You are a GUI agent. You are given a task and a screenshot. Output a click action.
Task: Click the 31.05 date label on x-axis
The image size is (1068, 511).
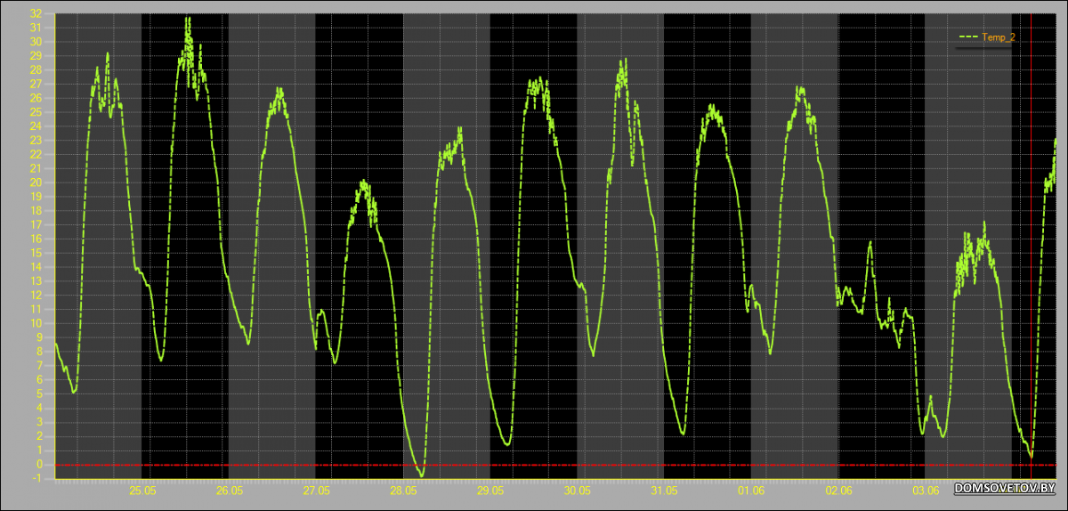665,490
